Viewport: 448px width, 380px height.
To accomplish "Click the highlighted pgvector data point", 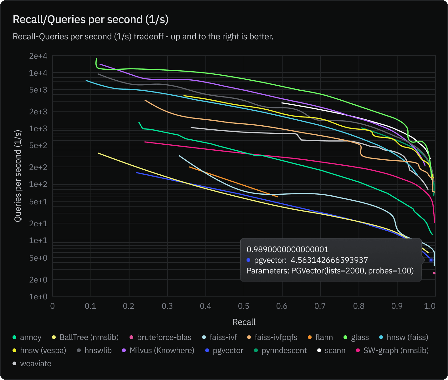I will [431, 260].
